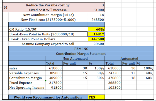Viewport: 156px width, 101px height.
Task: Select the yellow 14917 break-even units cell
Action: (x=96, y=34)
